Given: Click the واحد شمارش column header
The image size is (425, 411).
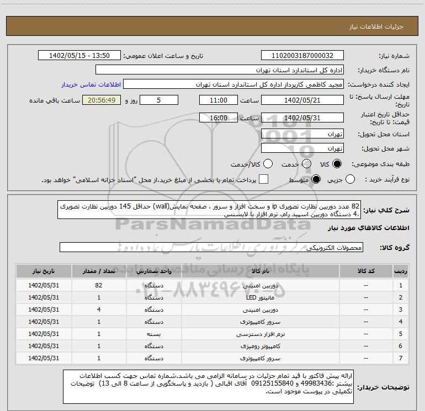Looking at the screenshot, I should 153,271.
